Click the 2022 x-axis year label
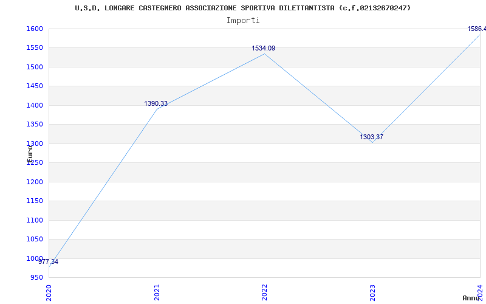 pos(264,292)
